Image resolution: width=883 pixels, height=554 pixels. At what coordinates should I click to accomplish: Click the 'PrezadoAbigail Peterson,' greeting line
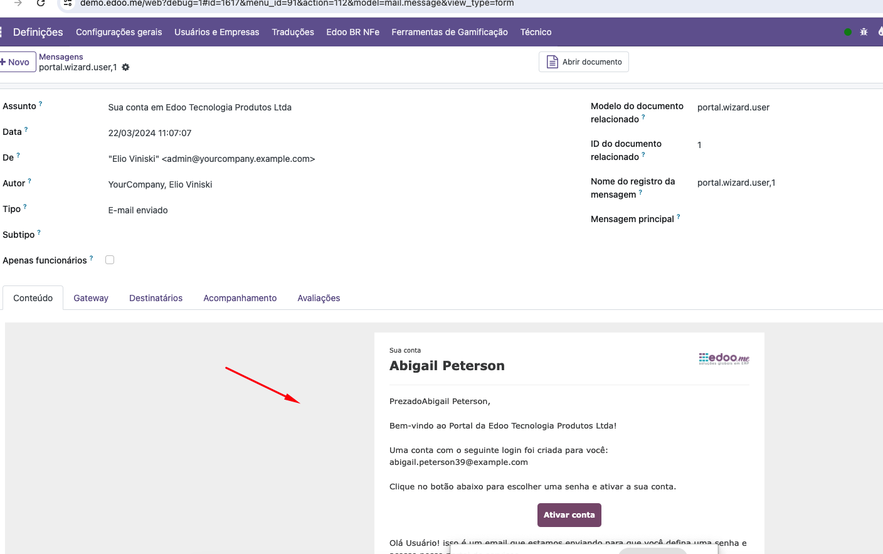click(440, 402)
